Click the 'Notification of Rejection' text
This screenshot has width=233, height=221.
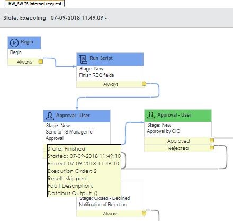click(x=103, y=205)
